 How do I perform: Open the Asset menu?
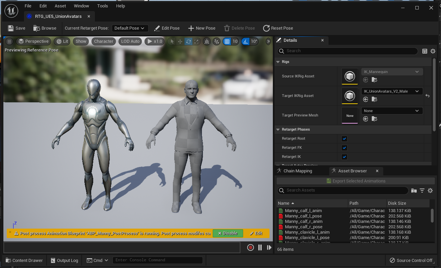(60, 6)
